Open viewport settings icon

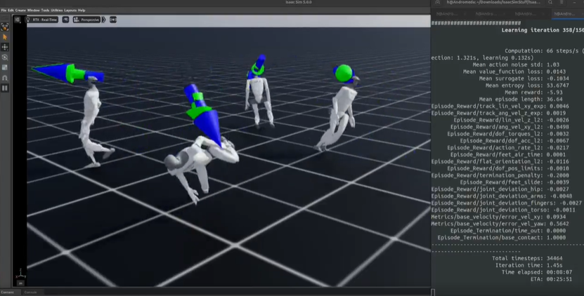pyautogui.click(x=18, y=20)
